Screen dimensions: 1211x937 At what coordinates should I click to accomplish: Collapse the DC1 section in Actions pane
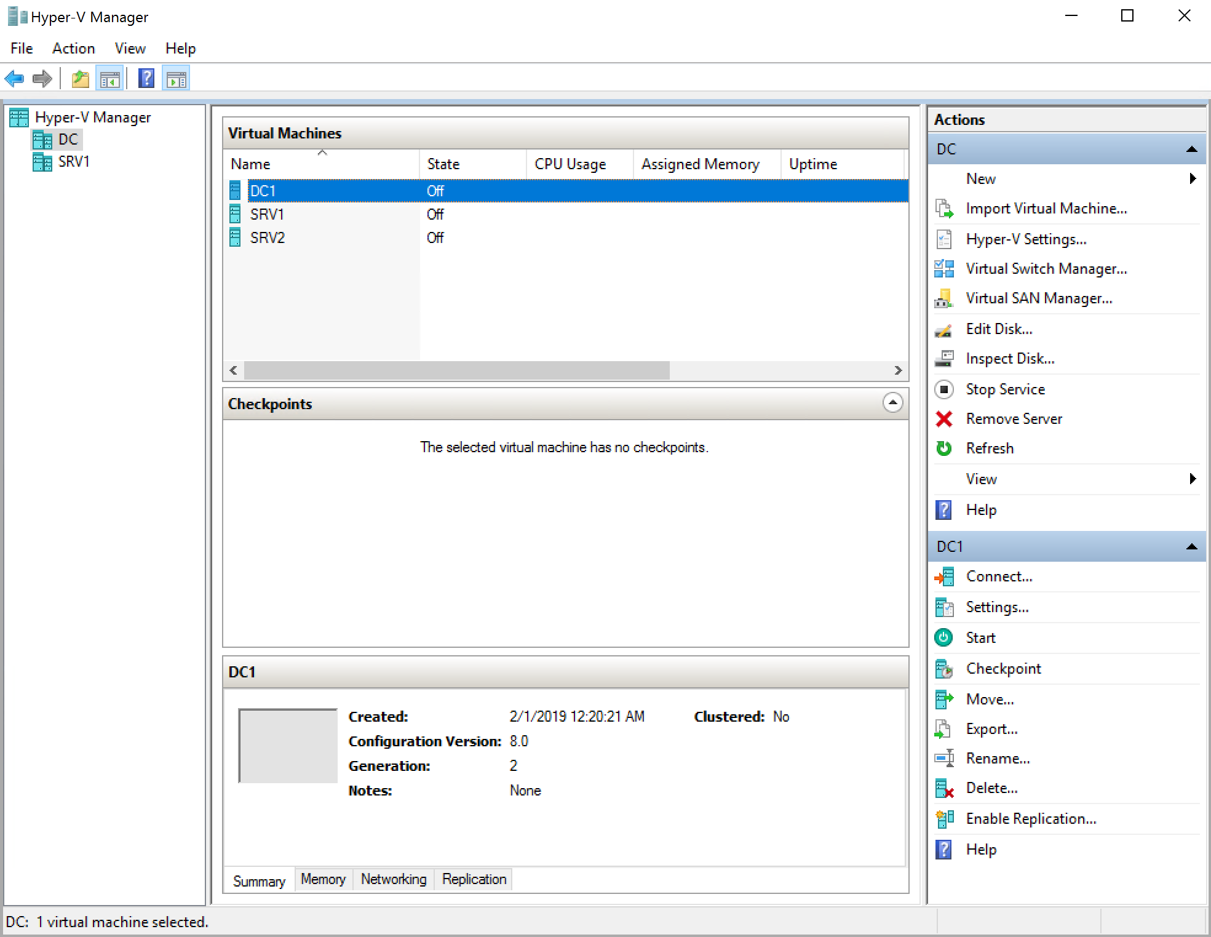1191,546
